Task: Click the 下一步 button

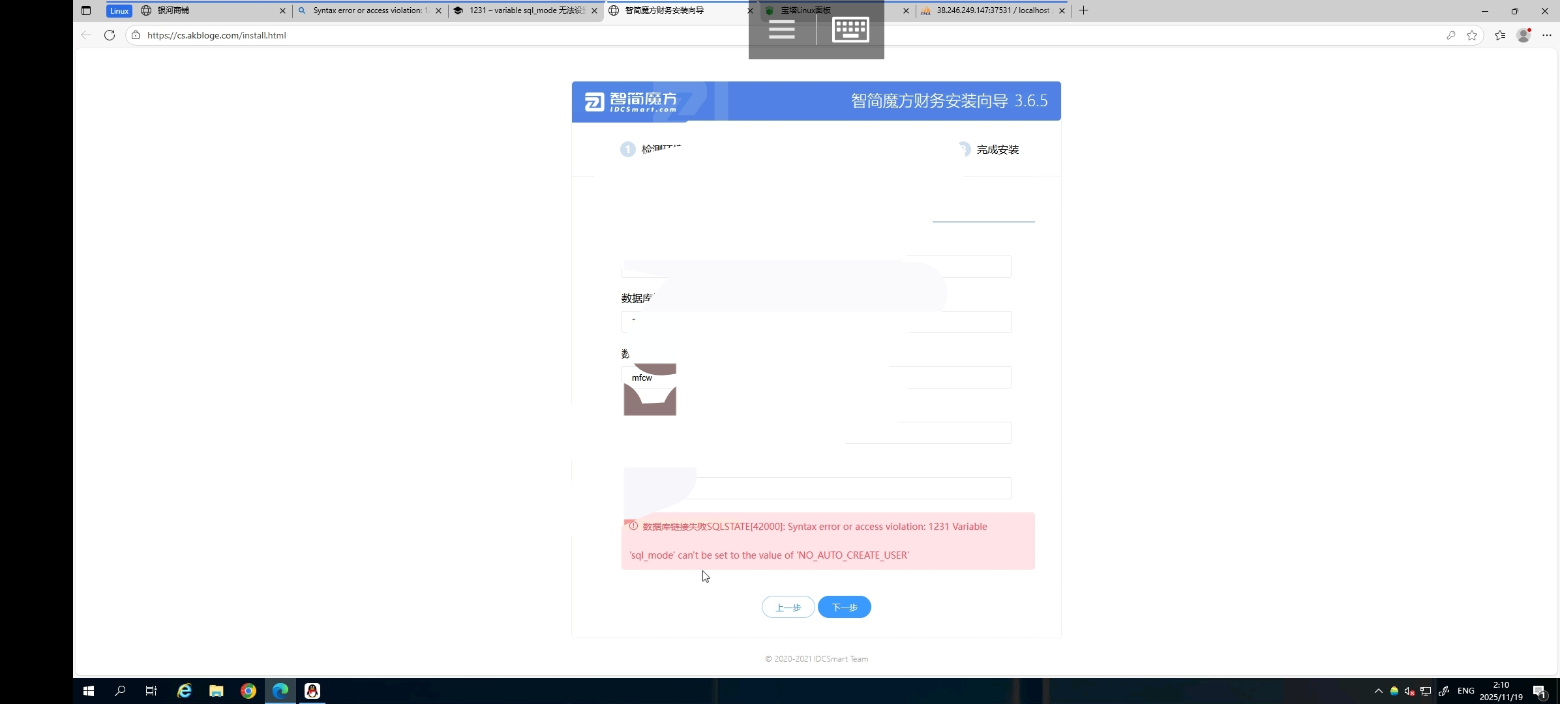Action: (843, 606)
